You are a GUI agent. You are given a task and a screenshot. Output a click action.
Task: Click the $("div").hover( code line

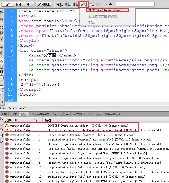click(x=40, y=85)
